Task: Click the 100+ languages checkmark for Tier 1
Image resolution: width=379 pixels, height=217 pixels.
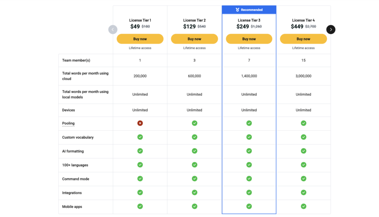Action: (x=140, y=165)
